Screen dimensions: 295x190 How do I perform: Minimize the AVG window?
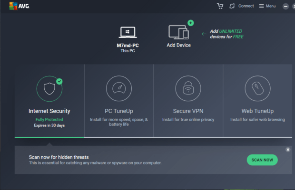tap(285, 6)
